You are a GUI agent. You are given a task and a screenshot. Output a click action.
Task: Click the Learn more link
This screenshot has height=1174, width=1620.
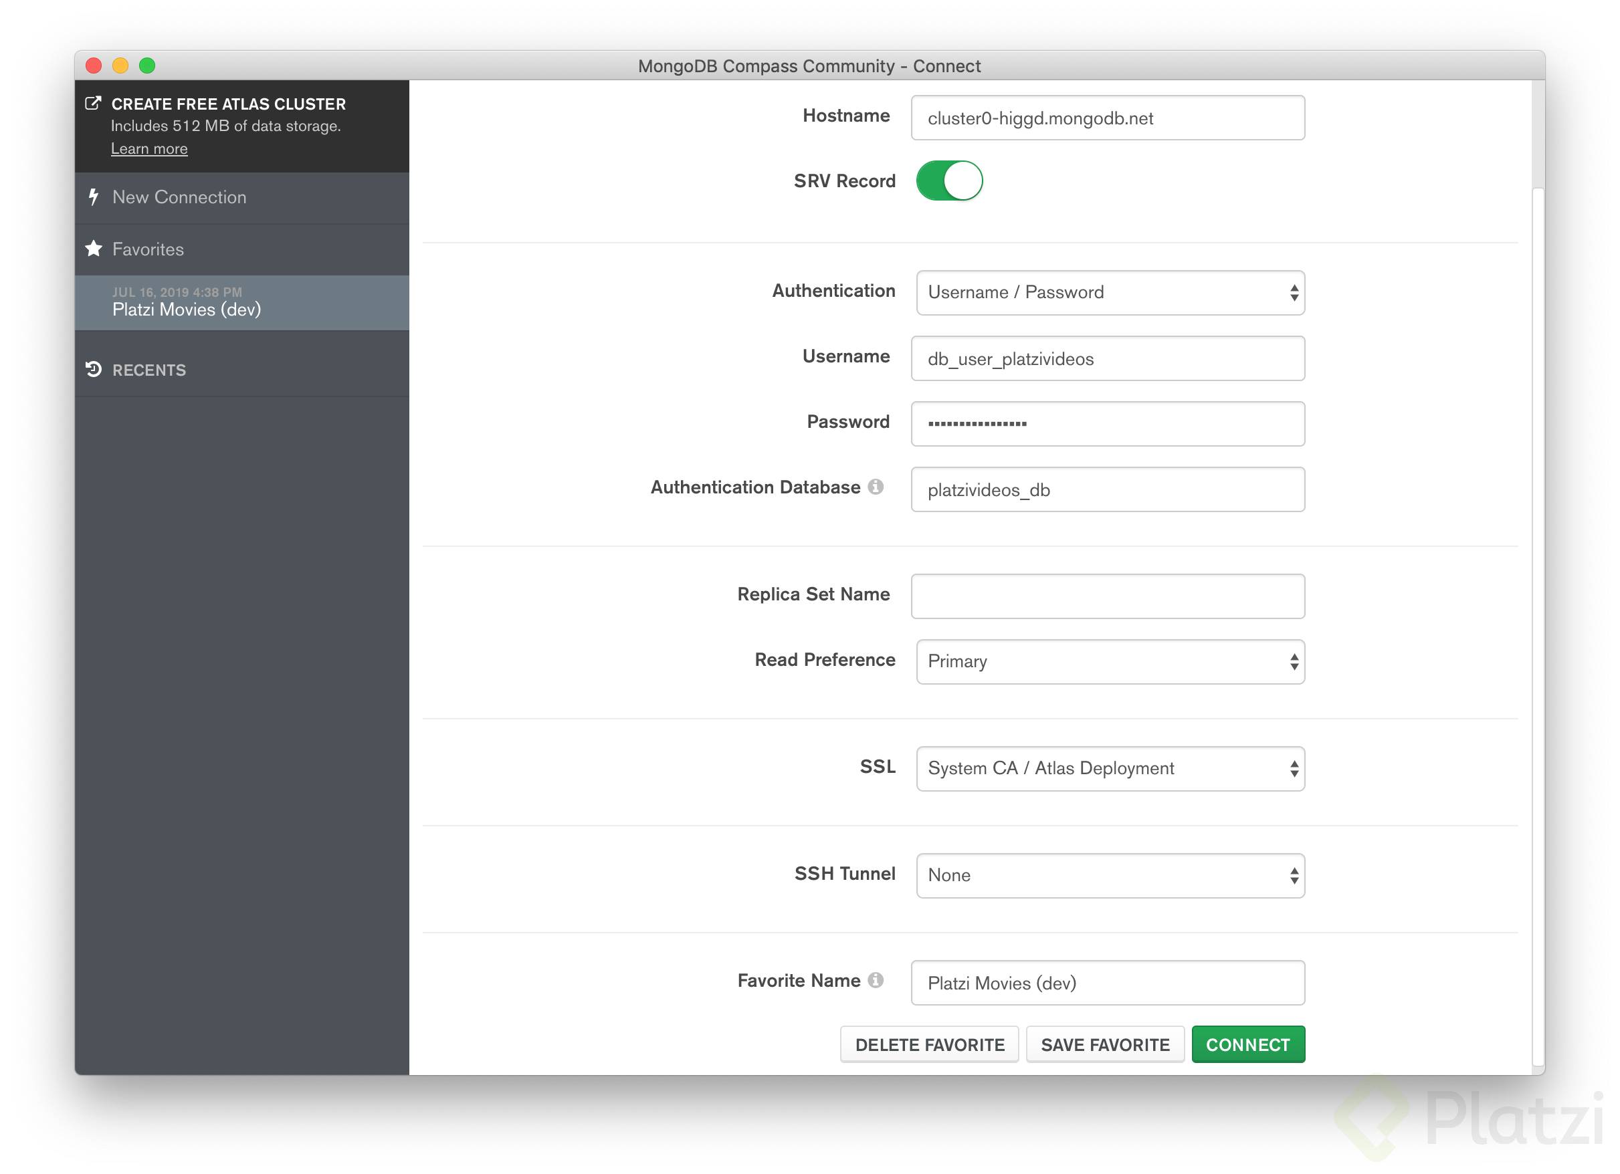[x=149, y=148]
